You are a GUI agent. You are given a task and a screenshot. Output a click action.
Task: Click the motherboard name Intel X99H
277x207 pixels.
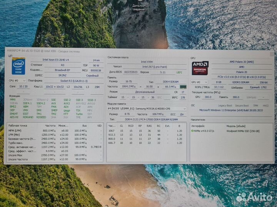pyautogui.click(x=147, y=62)
